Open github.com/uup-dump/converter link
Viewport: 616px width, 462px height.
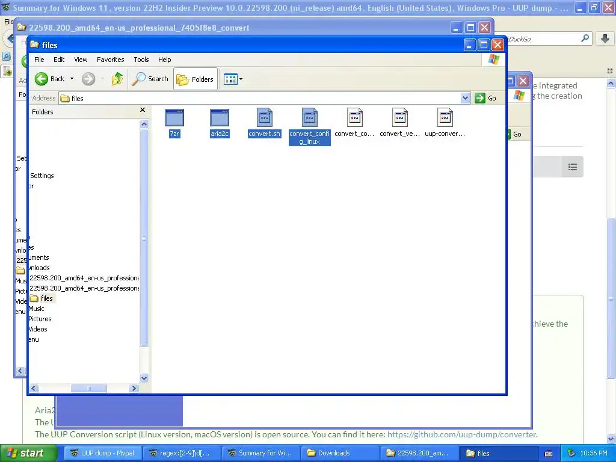pyautogui.click(x=461, y=434)
